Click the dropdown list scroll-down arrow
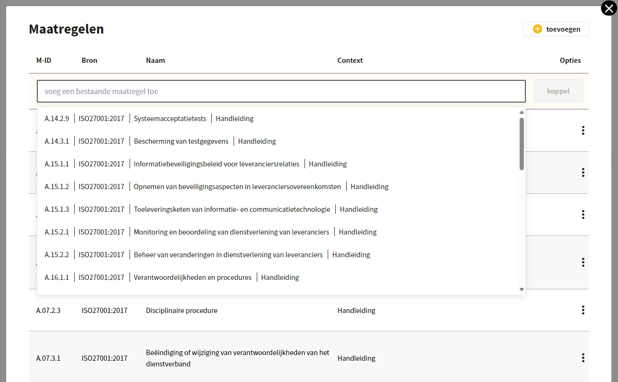 click(x=522, y=289)
